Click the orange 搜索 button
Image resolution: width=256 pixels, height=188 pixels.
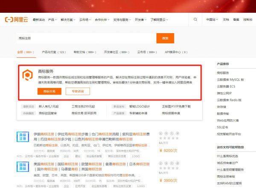165,38
